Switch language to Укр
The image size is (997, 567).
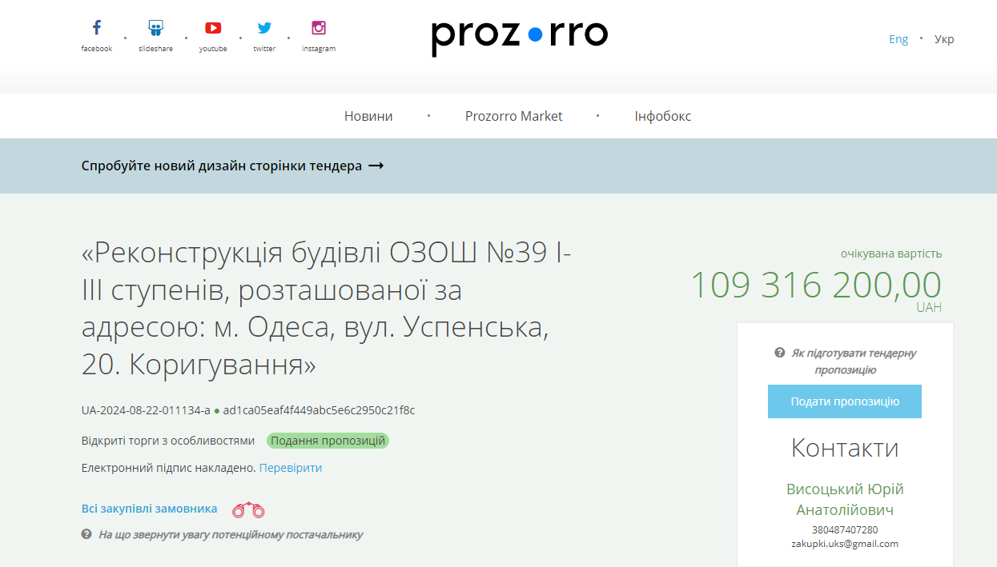(x=944, y=39)
